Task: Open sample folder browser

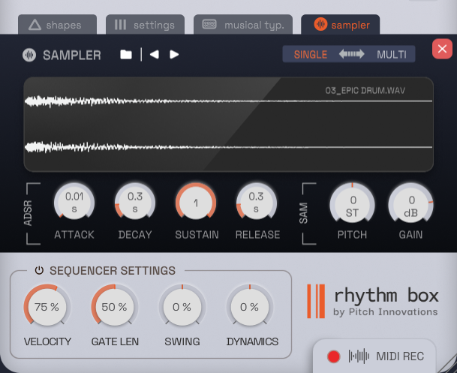Action: (126, 55)
